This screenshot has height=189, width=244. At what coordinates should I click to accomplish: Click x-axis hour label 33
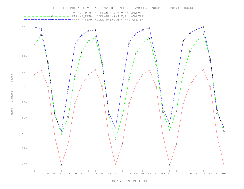[109, 174]
